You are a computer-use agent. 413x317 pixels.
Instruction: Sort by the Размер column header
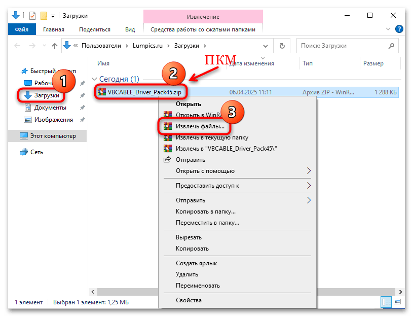pyautogui.click(x=373, y=63)
